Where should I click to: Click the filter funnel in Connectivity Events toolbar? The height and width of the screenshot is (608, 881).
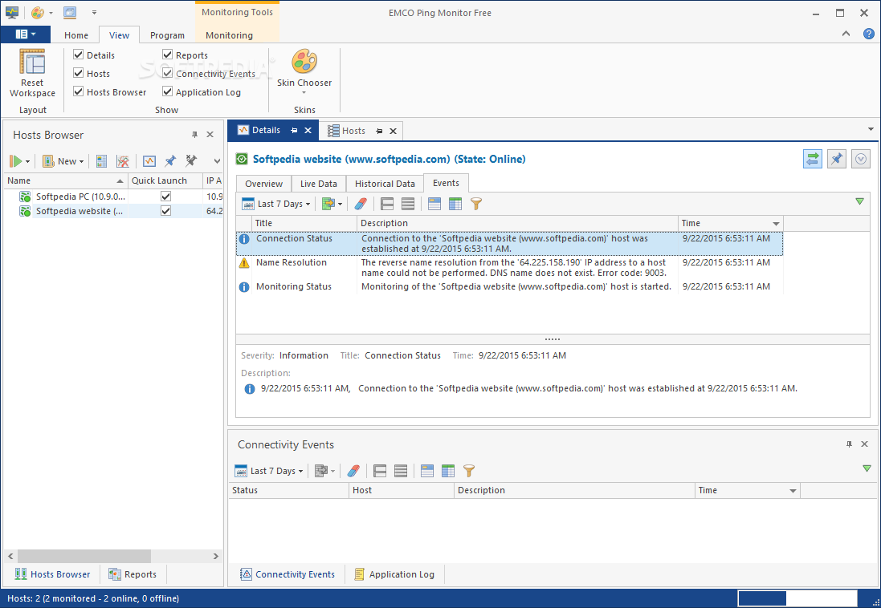pos(468,471)
